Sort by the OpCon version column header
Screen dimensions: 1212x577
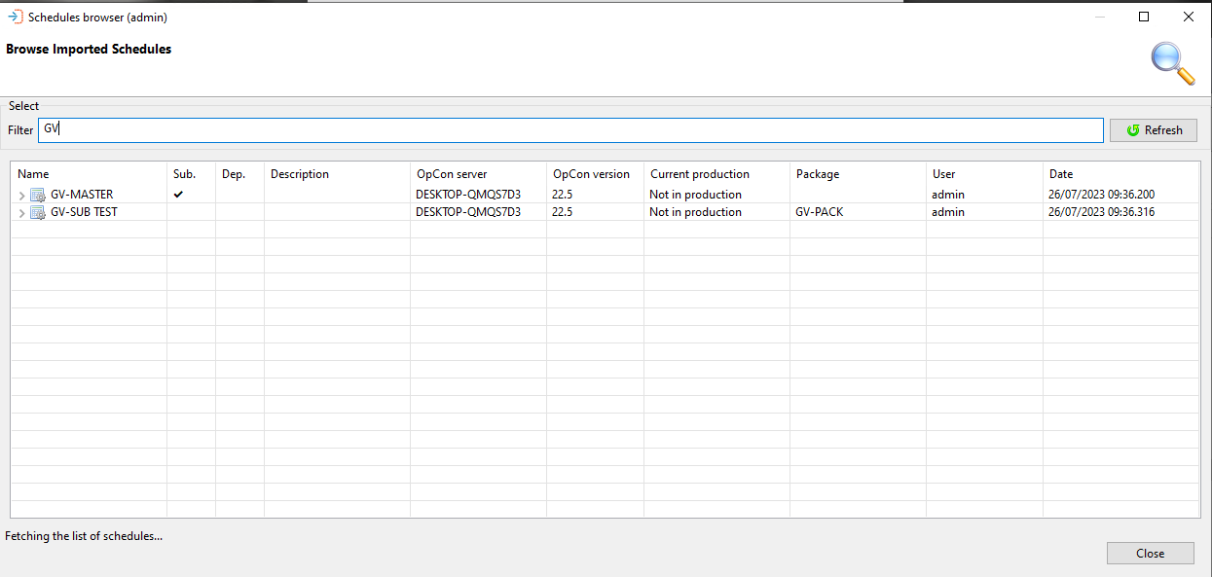[595, 174]
